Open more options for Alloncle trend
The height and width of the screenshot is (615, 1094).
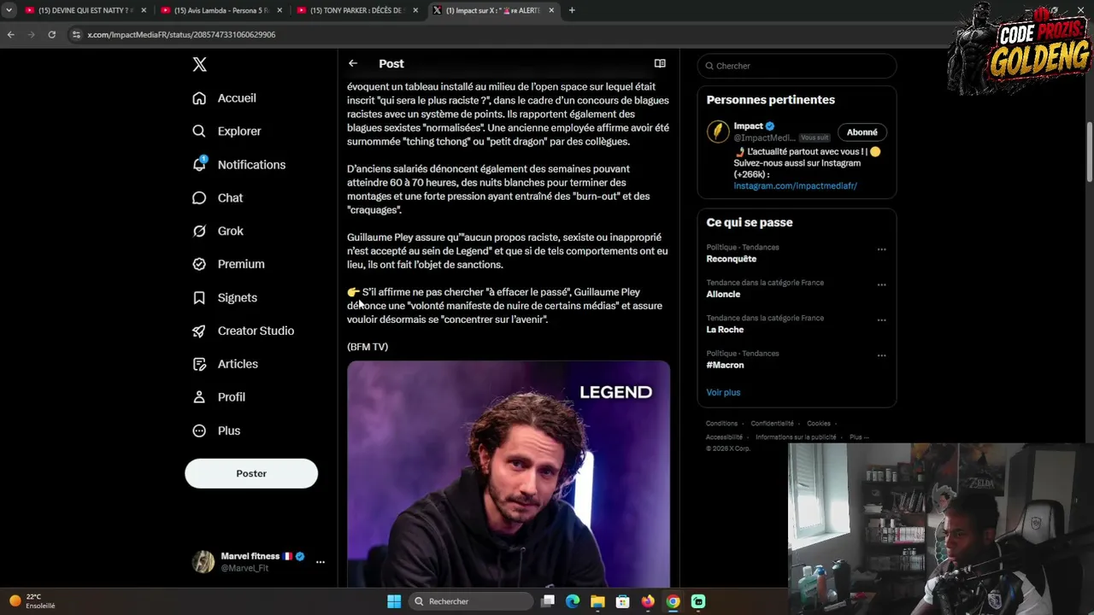(x=881, y=284)
